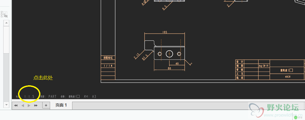Click the scroll-down arrow of the left panel
This screenshot has height=120, width=305.
(x=6, y=105)
